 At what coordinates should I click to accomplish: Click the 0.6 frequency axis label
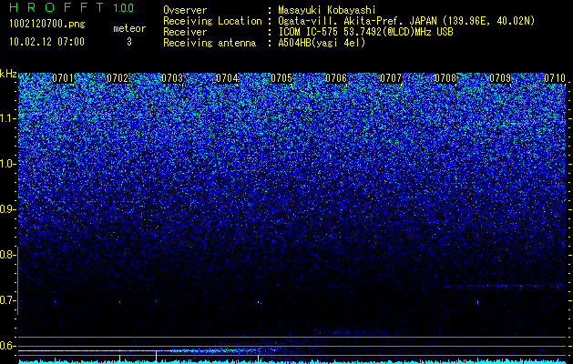[x=6, y=346]
